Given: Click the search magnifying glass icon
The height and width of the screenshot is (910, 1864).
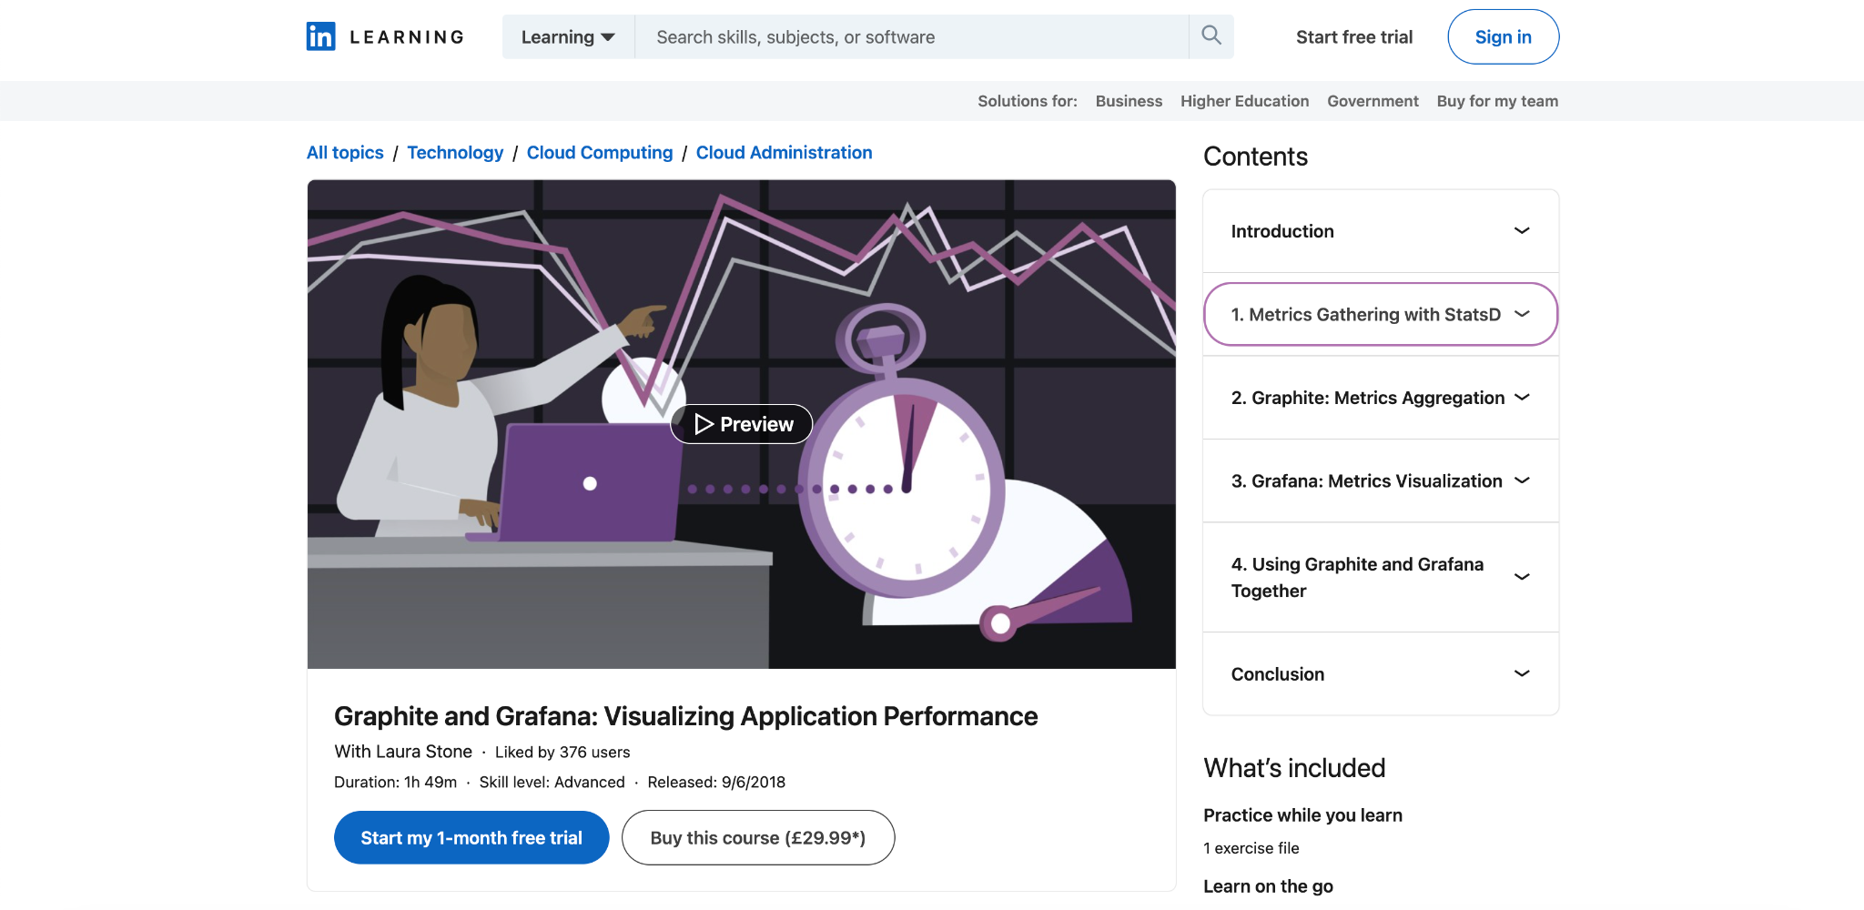Looking at the screenshot, I should click(x=1211, y=36).
